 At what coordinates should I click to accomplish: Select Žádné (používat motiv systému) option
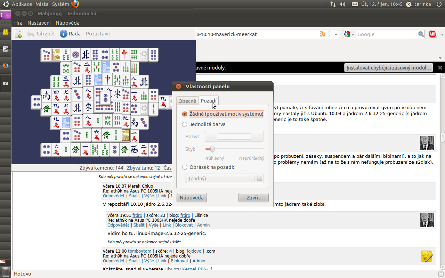223,114
